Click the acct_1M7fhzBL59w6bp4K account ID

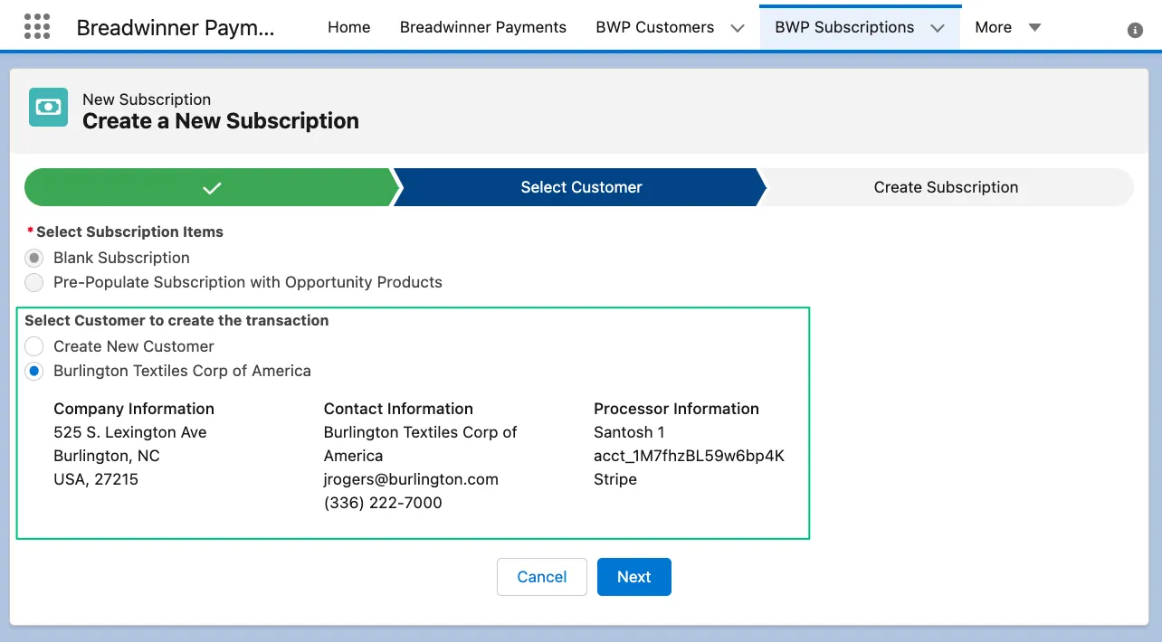pyautogui.click(x=689, y=456)
